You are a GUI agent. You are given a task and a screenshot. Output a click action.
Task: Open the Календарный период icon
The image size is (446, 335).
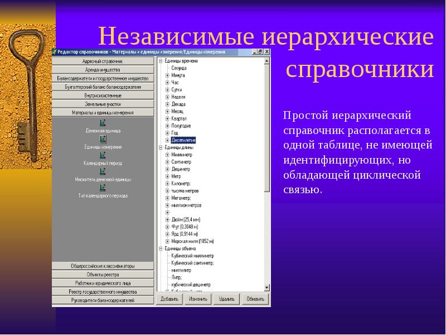tap(103, 155)
